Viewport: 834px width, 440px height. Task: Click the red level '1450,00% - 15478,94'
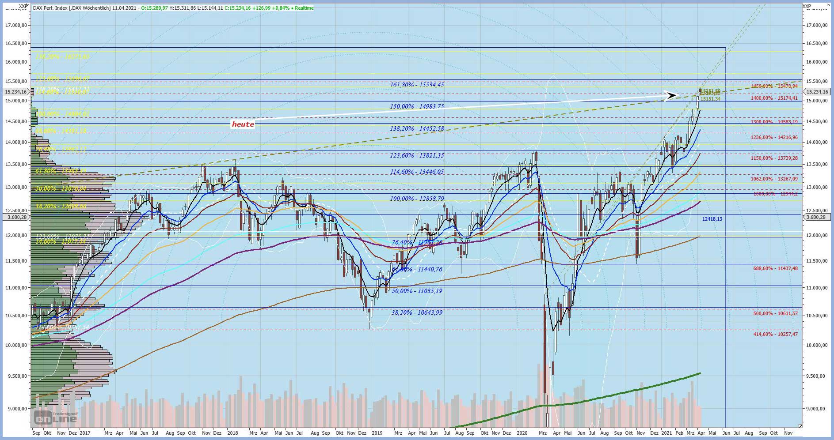(774, 86)
